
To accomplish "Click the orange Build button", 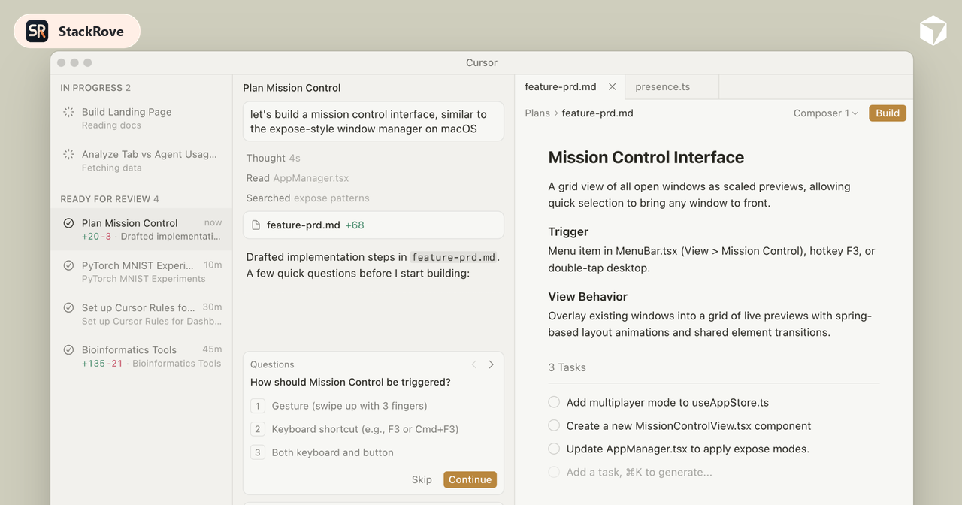I will [887, 113].
